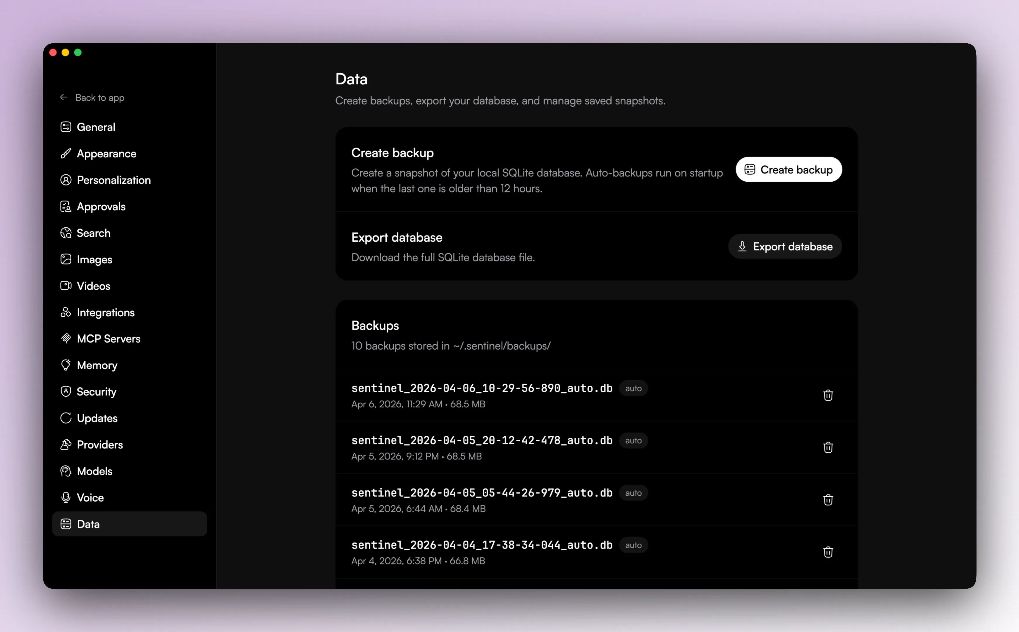Screen dimensions: 1019x632
Task: Click the Data database icon in sidebar
Action: [66, 524]
